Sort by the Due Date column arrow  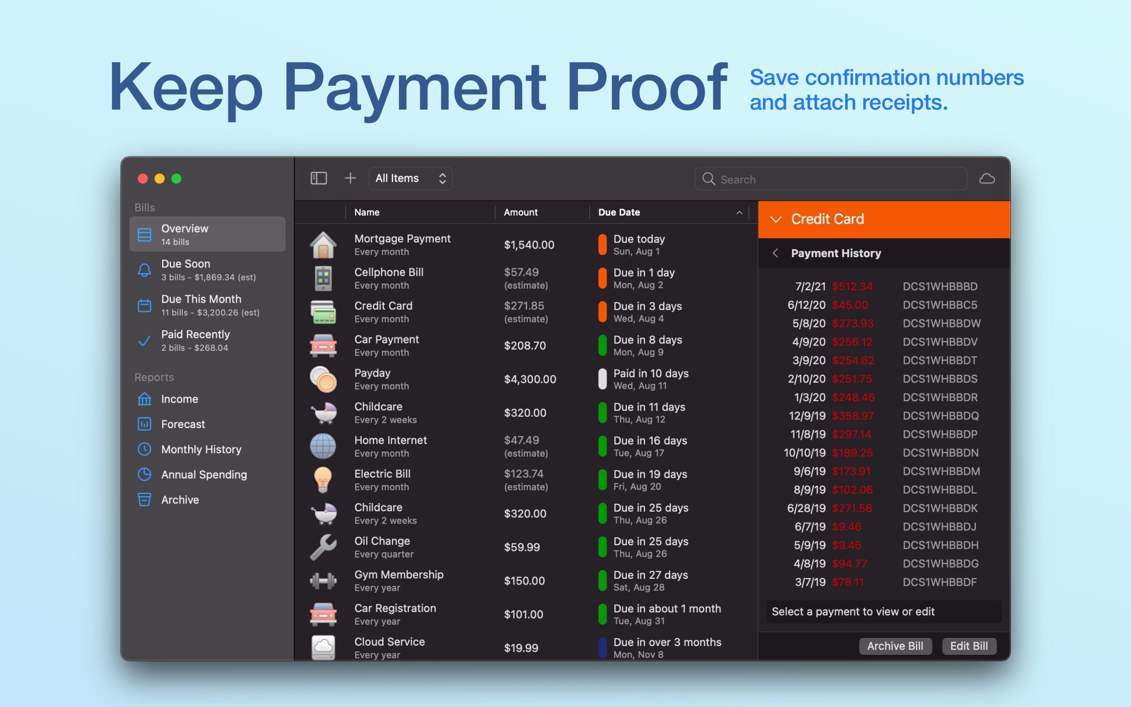point(740,212)
